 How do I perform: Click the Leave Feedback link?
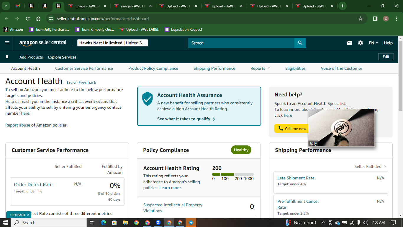81,82
